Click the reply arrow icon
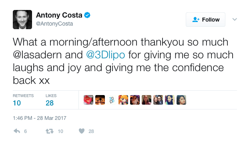 pos(17,131)
